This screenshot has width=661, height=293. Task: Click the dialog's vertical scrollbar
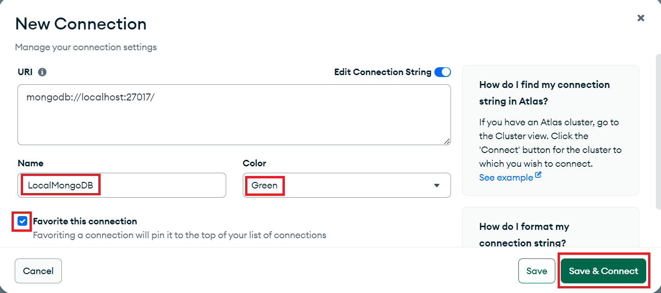(x=658, y=131)
